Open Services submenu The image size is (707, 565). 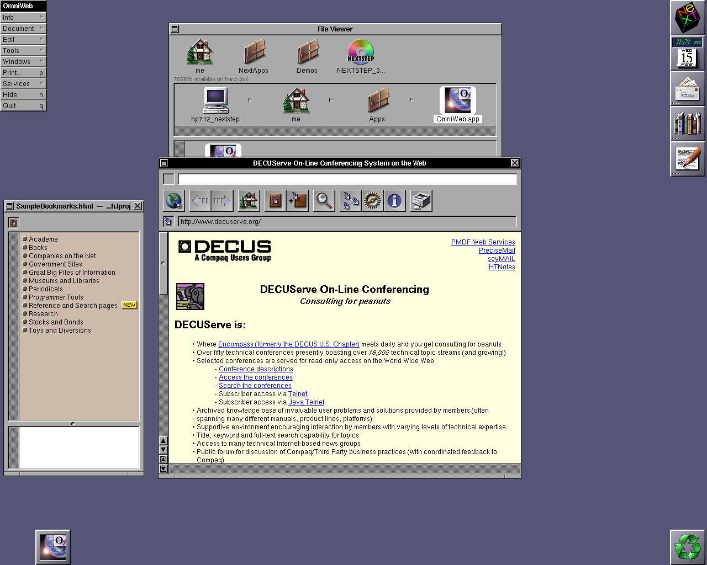point(23,84)
